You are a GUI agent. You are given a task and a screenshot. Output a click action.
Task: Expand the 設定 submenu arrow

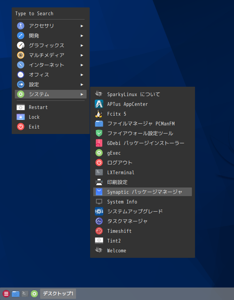click(82, 84)
